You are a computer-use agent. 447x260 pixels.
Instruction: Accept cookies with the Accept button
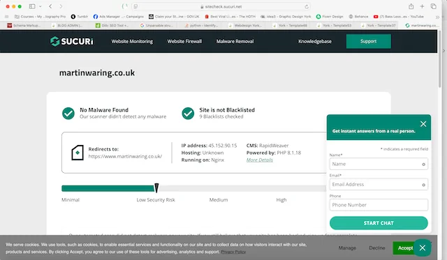click(x=405, y=248)
